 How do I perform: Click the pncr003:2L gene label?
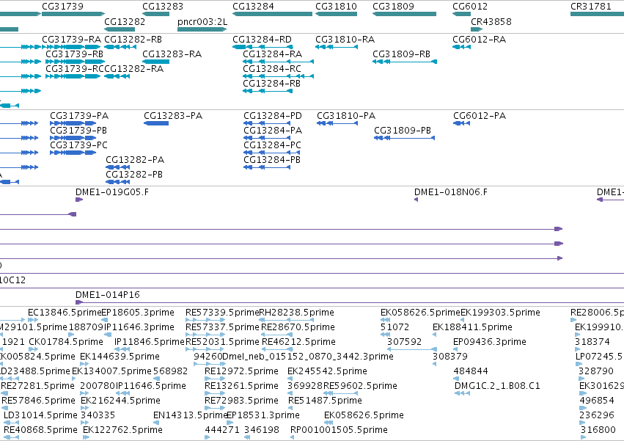tap(202, 21)
